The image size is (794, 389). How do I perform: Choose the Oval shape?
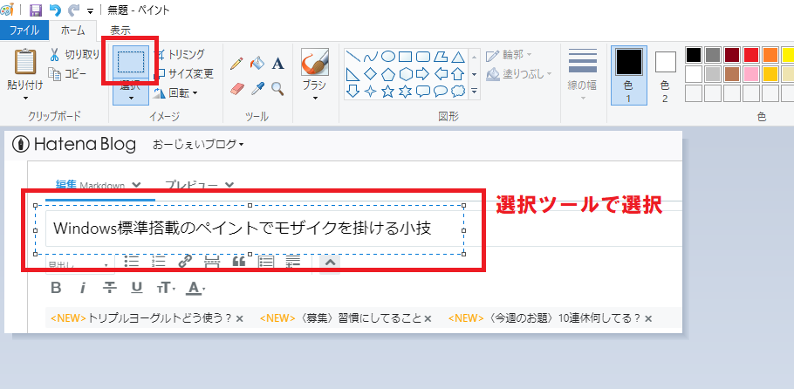point(388,57)
